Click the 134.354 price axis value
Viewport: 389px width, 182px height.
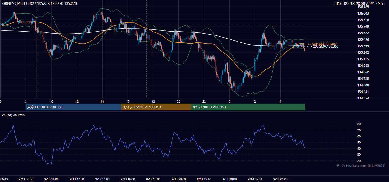(363, 98)
